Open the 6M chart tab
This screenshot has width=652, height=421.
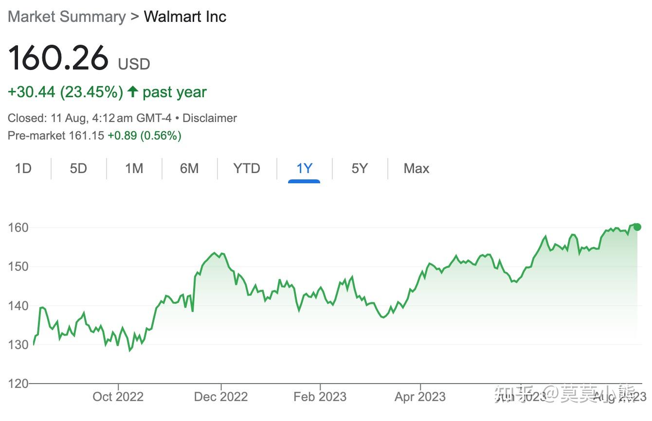click(189, 169)
